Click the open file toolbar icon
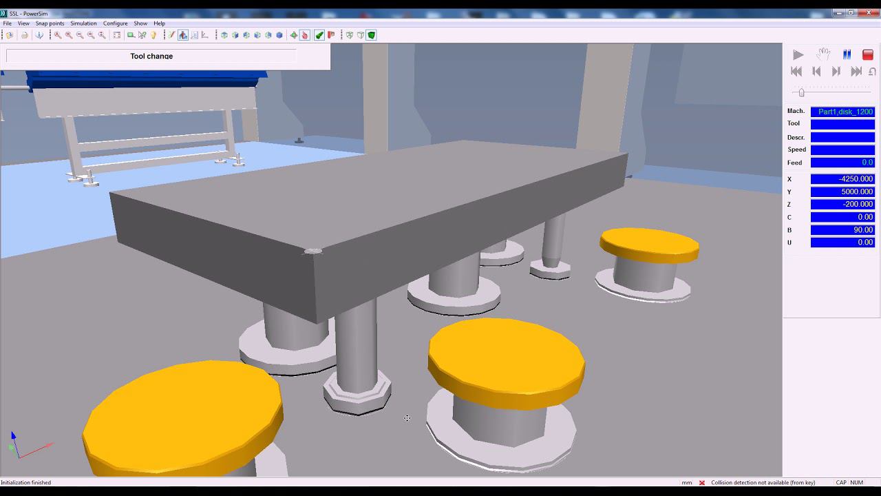 tap(10, 35)
